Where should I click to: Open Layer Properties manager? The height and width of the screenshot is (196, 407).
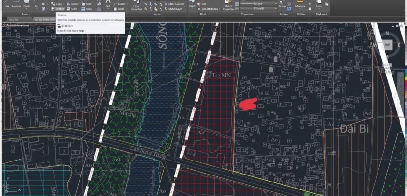136,6
